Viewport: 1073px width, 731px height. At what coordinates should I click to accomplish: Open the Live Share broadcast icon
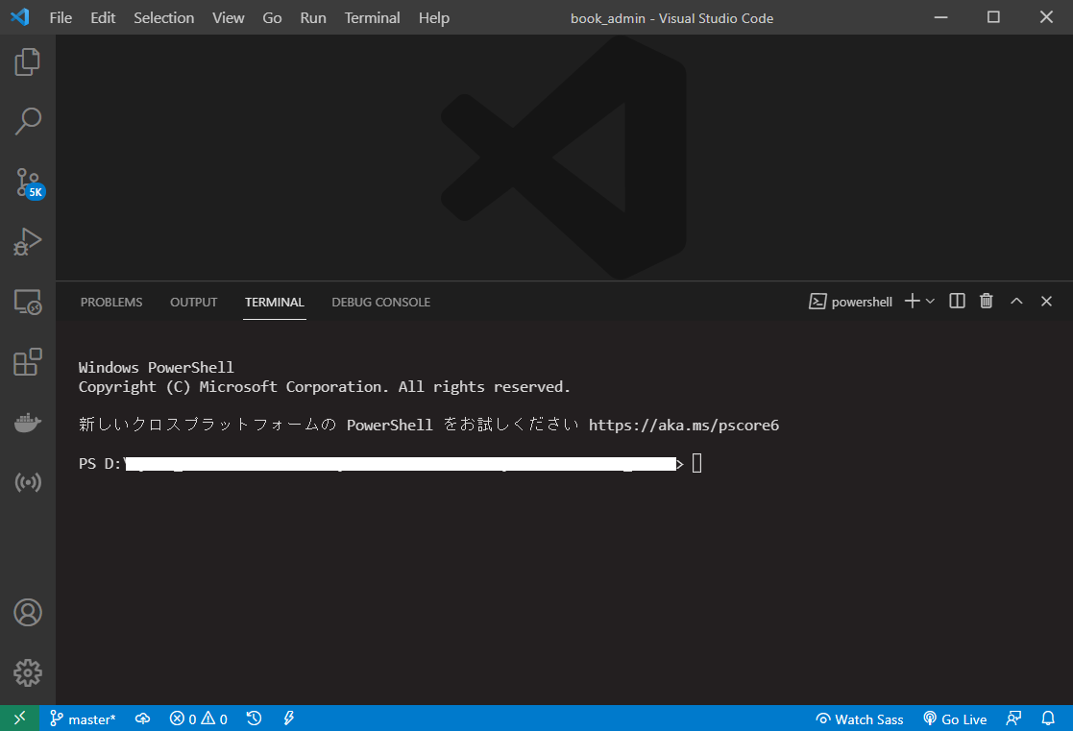pyautogui.click(x=27, y=481)
